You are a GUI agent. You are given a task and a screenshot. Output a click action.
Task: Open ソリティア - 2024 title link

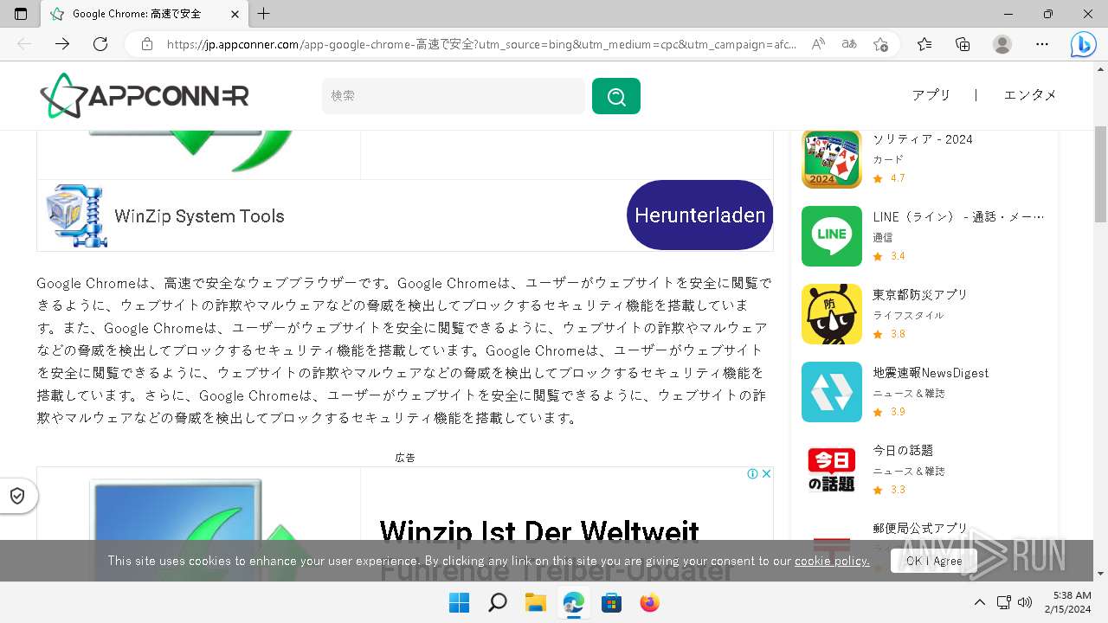[x=923, y=139]
